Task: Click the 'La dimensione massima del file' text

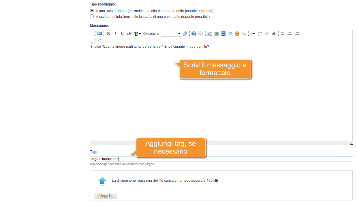Action: click(165, 181)
